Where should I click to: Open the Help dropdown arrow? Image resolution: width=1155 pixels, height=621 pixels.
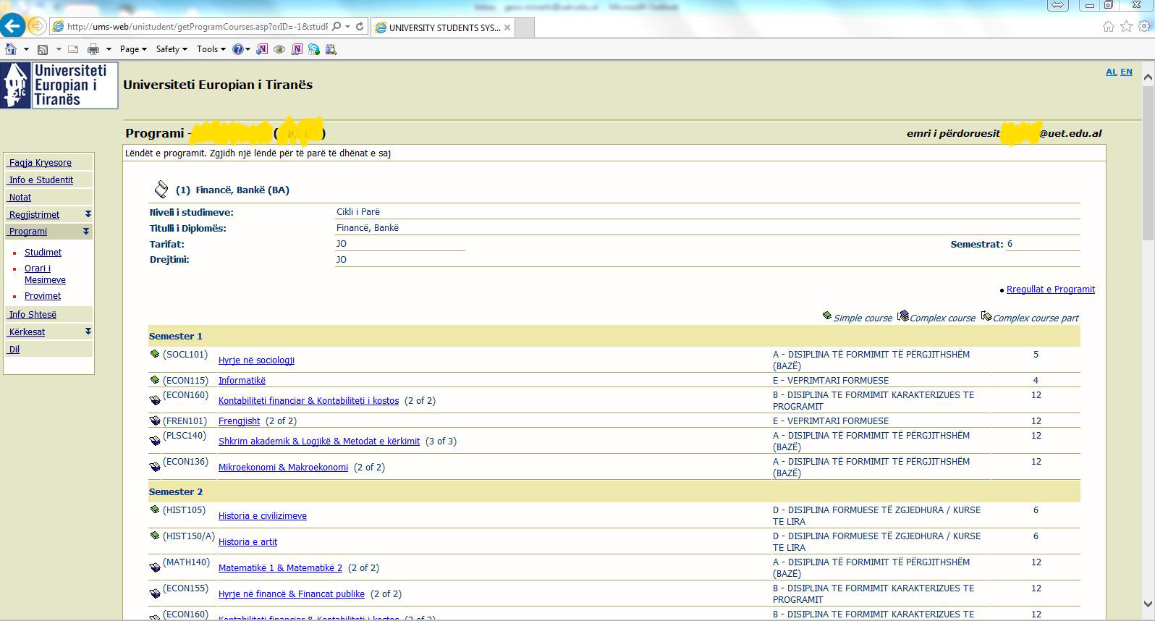247,49
